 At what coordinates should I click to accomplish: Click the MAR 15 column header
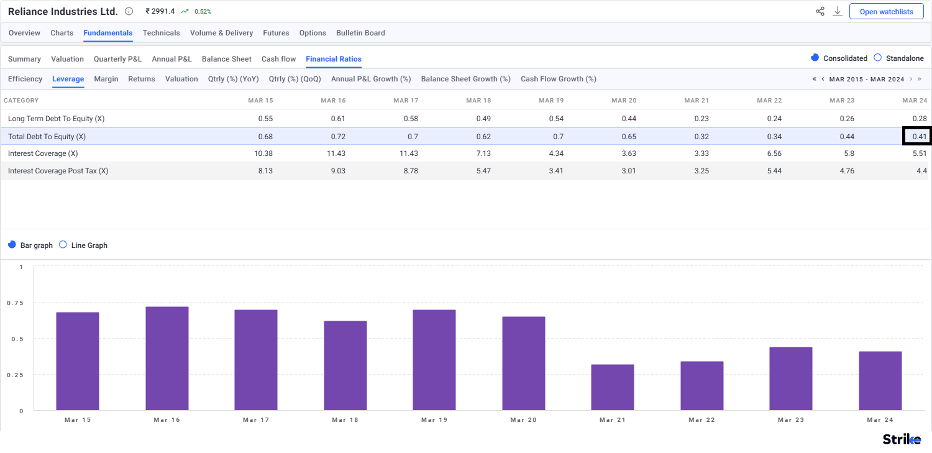pos(260,100)
